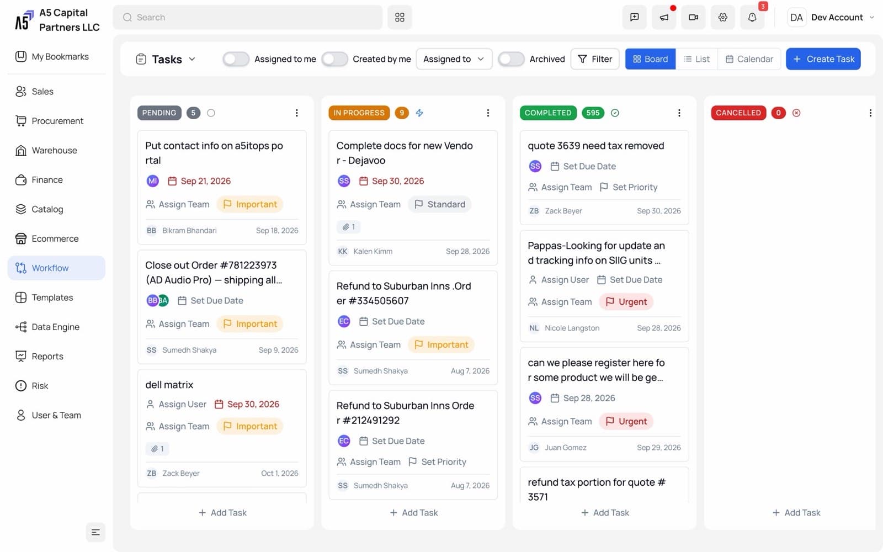The width and height of the screenshot is (883, 552).
Task: Open Set Priority on the Order #212491292 card
Action: click(x=437, y=462)
